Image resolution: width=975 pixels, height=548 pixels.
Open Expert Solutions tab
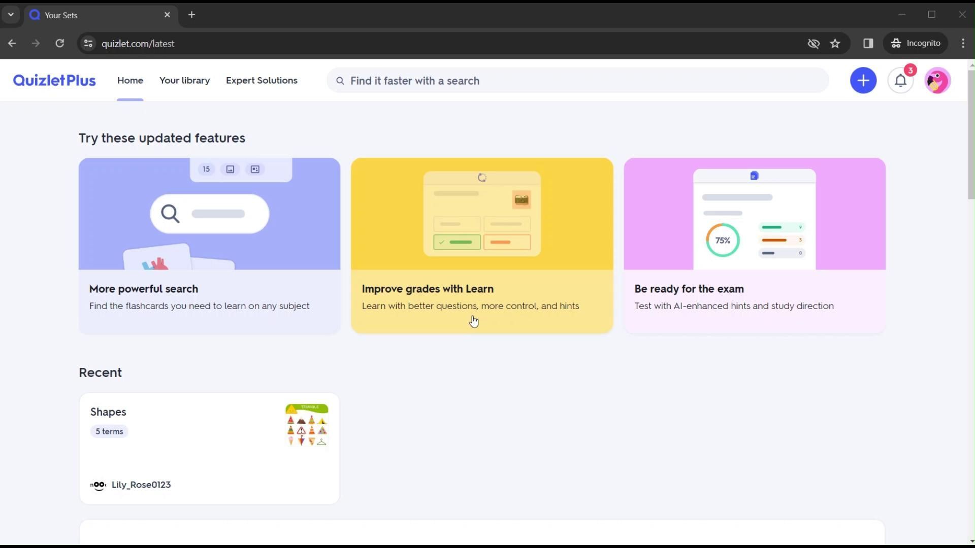tap(262, 81)
